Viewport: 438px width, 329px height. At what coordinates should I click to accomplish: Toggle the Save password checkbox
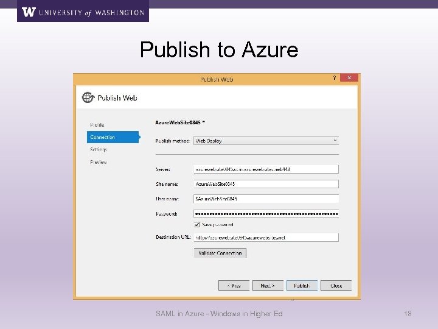196,224
